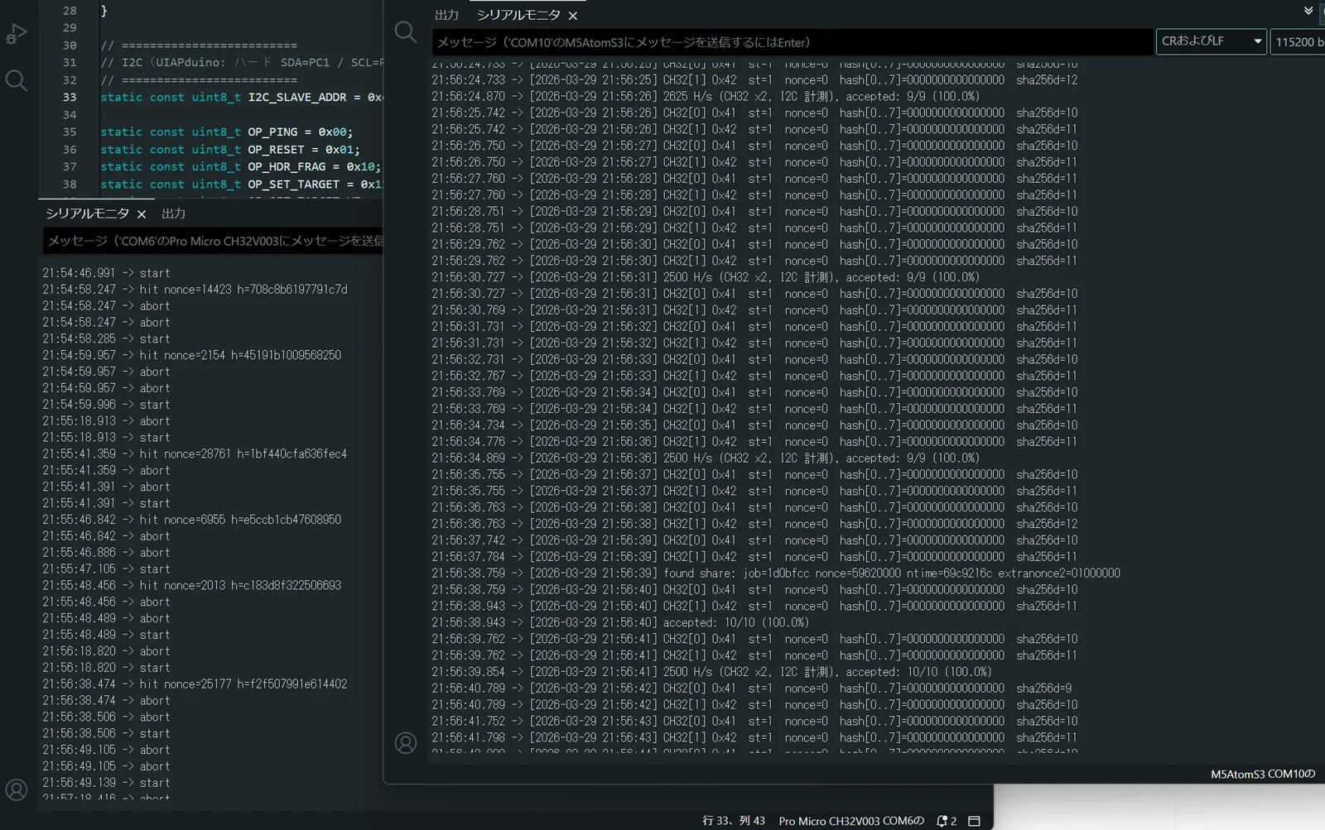Screen dimensions: 1325x830
Task: Open the Debug panel in left sidebar
Action: 17,34
